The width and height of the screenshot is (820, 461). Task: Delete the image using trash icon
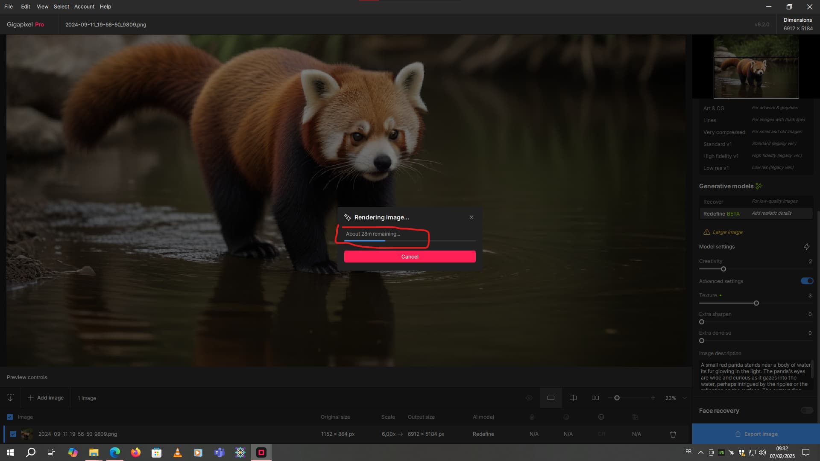click(x=673, y=434)
